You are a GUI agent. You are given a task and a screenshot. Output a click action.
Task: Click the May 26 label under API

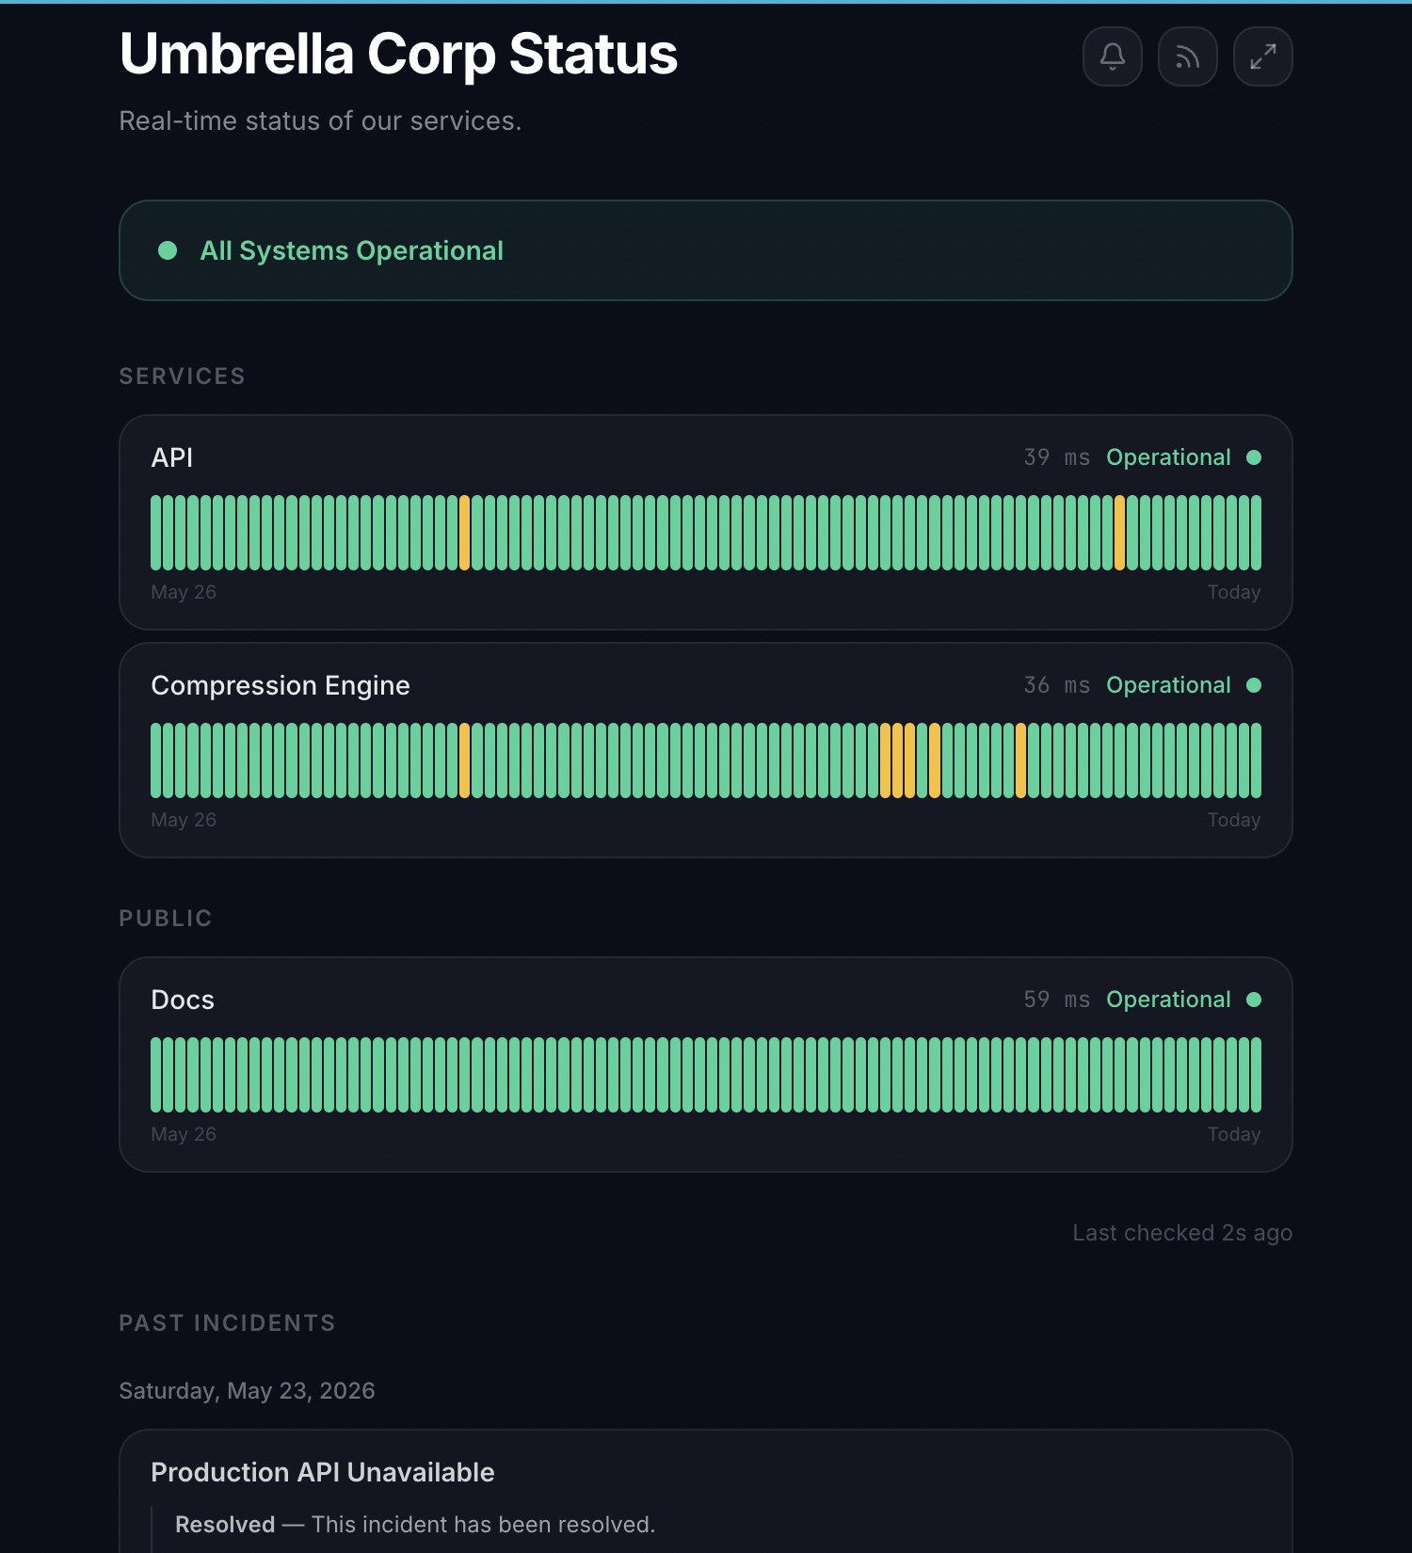pyautogui.click(x=184, y=592)
